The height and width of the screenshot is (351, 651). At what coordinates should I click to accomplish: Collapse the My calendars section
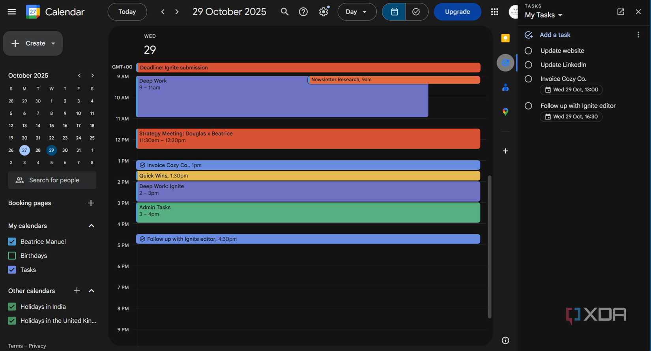coord(91,226)
